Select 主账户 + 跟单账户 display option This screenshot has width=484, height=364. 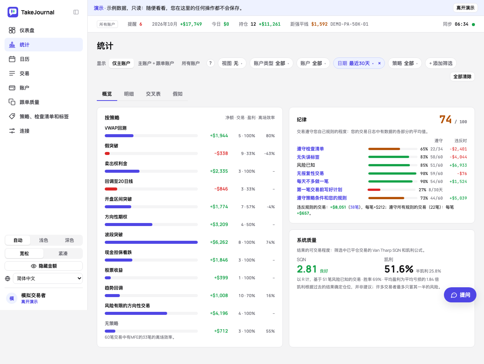coord(156,64)
